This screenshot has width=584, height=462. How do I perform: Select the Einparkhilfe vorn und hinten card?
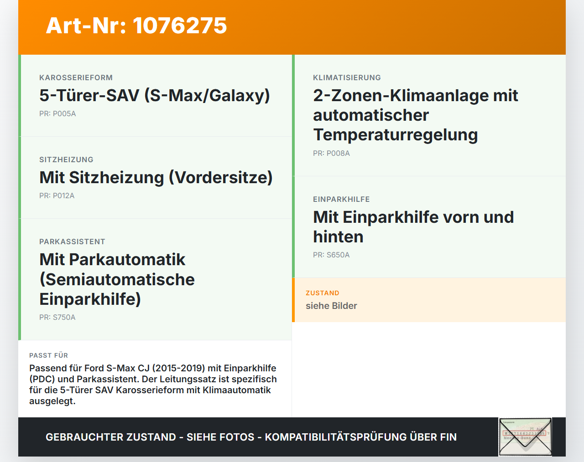point(429,227)
